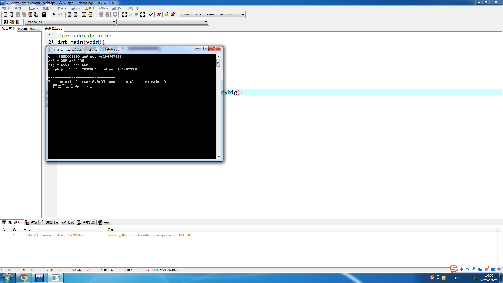Switch to the 编译日志 tab
This screenshot has width=503, height=283.
50,222
